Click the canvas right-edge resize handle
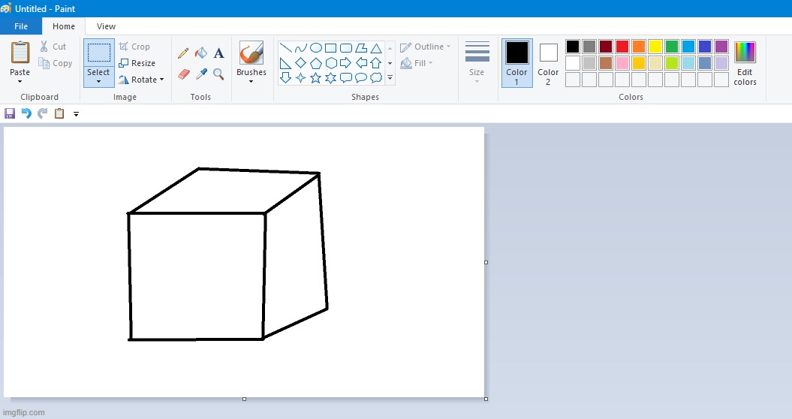The height and width of the screenshot is (419, 792). click(x=486, y=262)
